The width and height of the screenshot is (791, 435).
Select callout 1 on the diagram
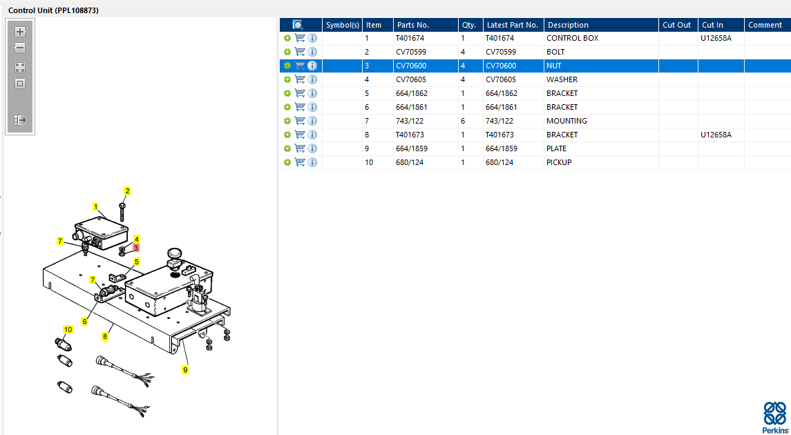[x=95, y=206]
